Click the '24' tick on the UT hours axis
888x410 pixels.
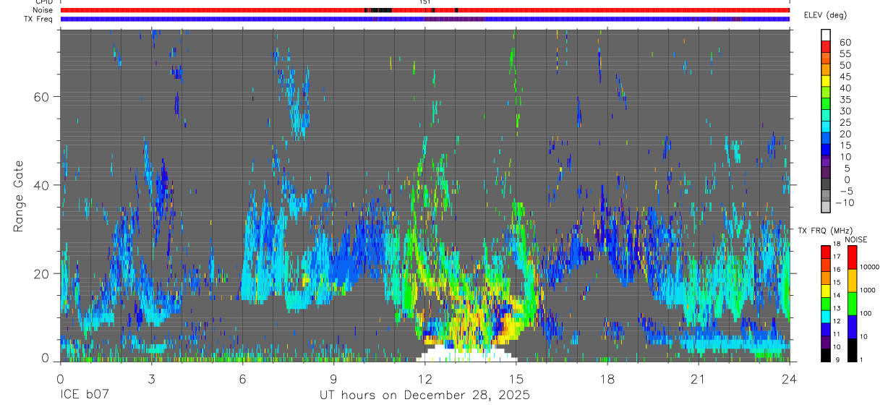coord(790,379)
